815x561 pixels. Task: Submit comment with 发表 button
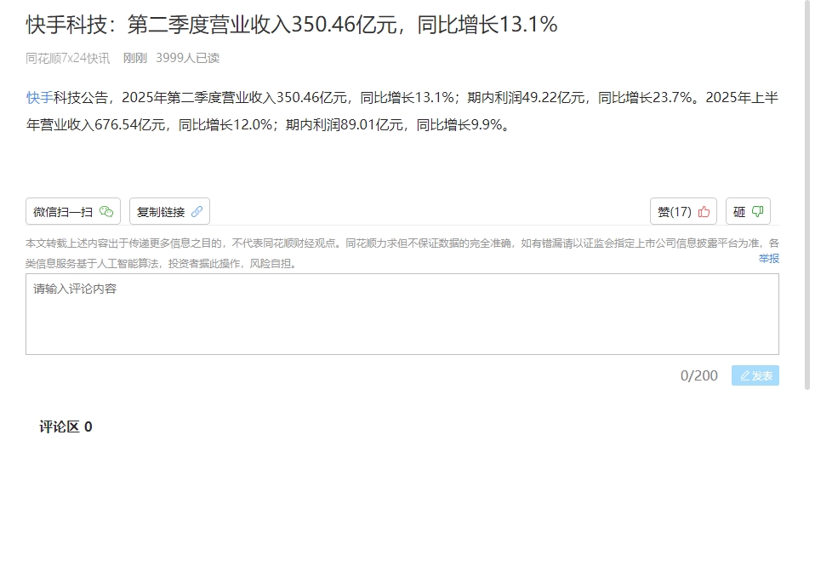pyautogui.click(x=755, y=375)
